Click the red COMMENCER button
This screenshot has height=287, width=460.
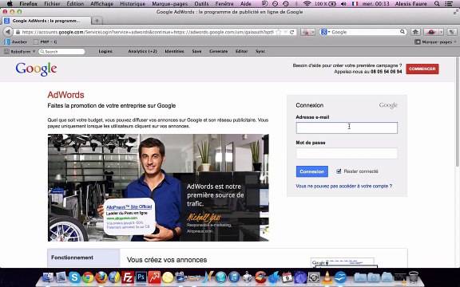pos(422,69)
